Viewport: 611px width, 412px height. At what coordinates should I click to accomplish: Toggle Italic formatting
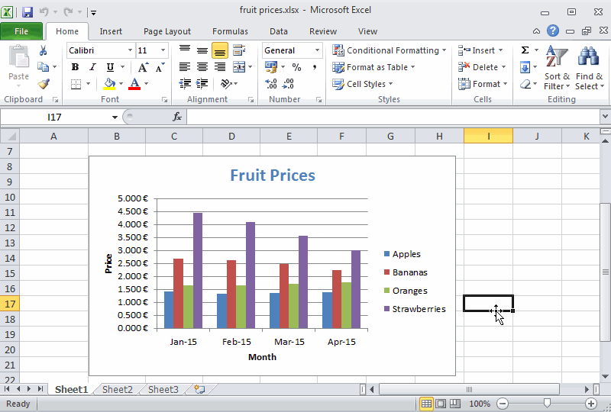click(92, 67)
